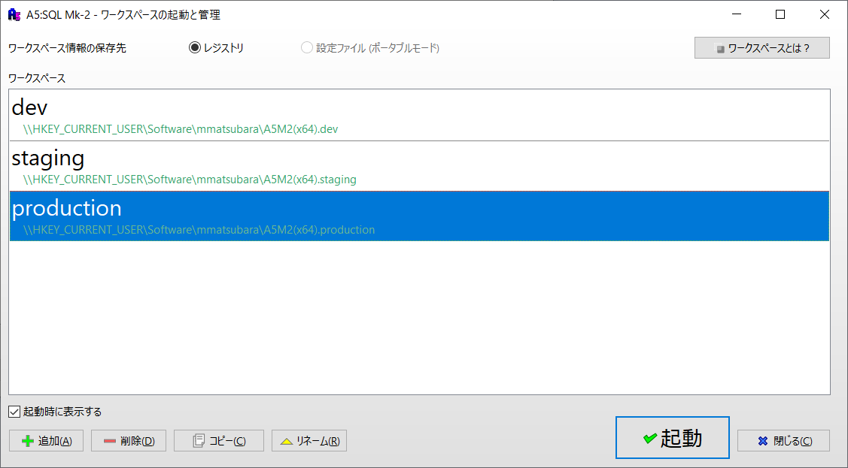Select 設定ファイル (ポータブルモード) radio option
Viewport: 848px width, 468px height.
click(x=307, y=48)
